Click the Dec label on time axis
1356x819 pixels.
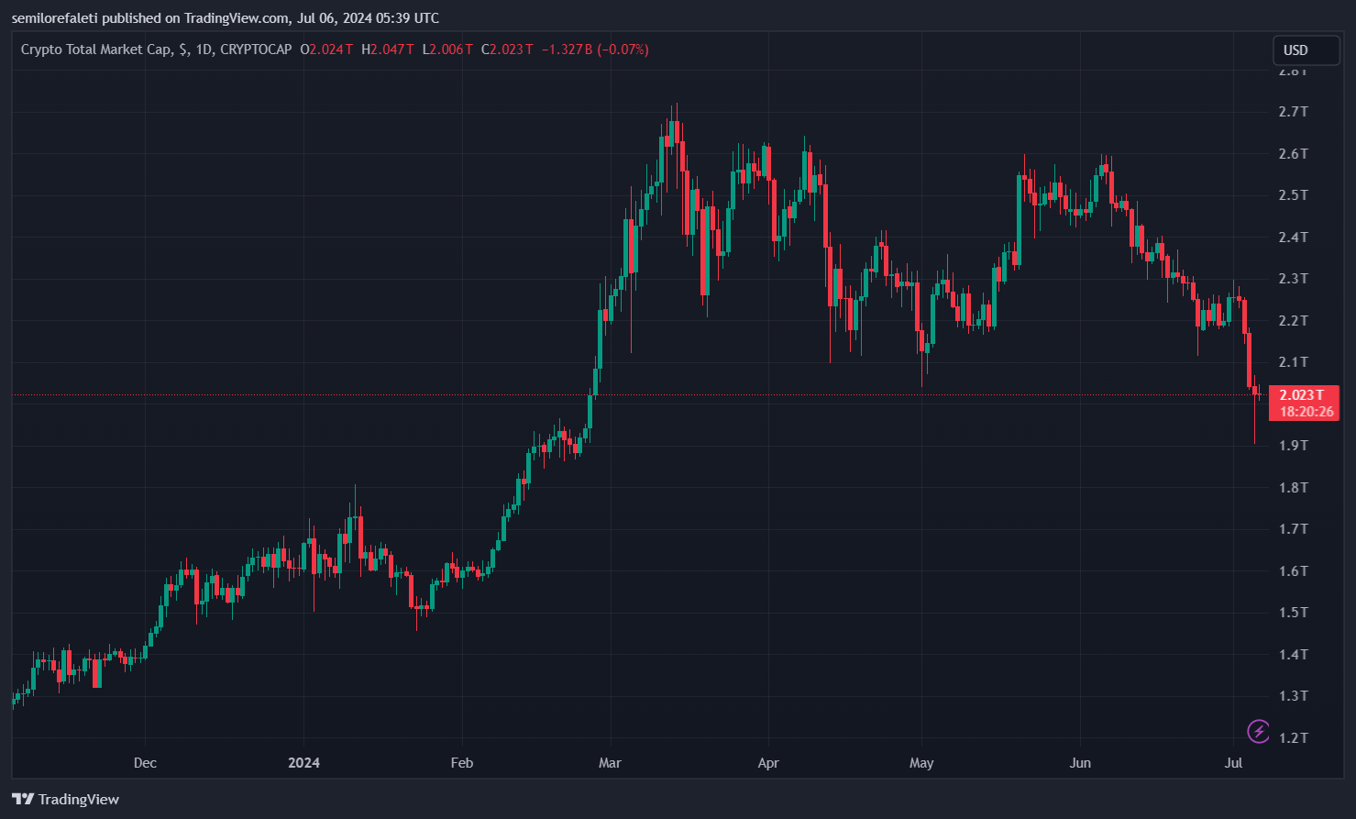(145, 763)
